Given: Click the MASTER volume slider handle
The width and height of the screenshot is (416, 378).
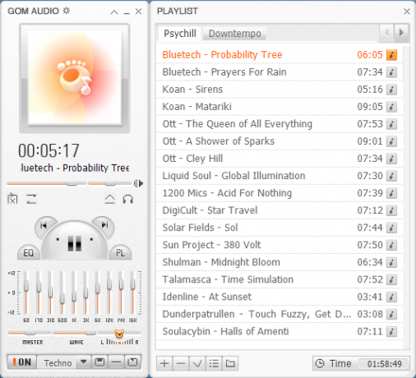Looking at the screenshot, I should (x=30, y=333).
